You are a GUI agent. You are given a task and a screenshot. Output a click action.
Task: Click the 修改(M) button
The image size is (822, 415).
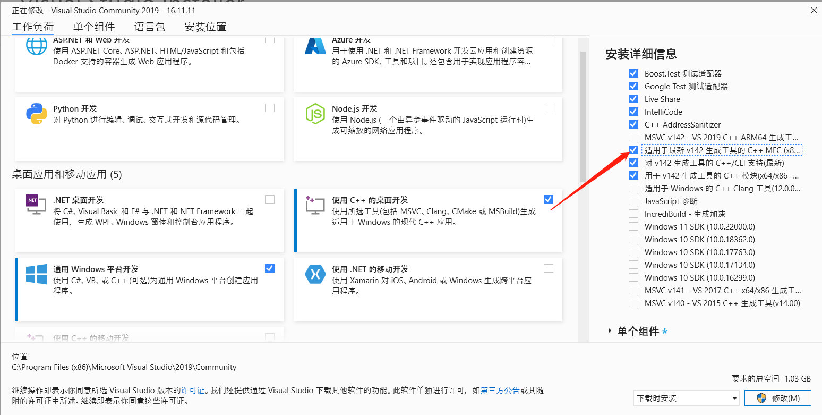778,398
